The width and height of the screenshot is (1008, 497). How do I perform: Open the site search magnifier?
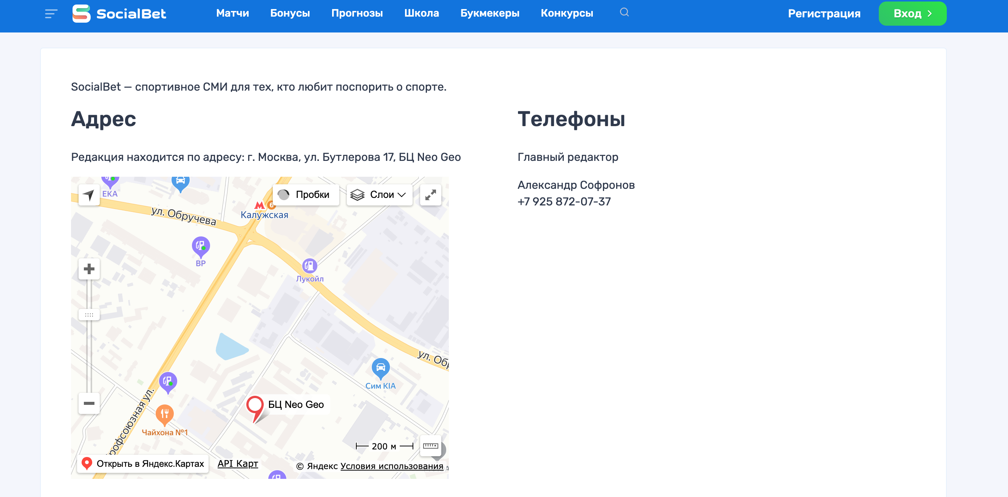[x=624, y=12]
